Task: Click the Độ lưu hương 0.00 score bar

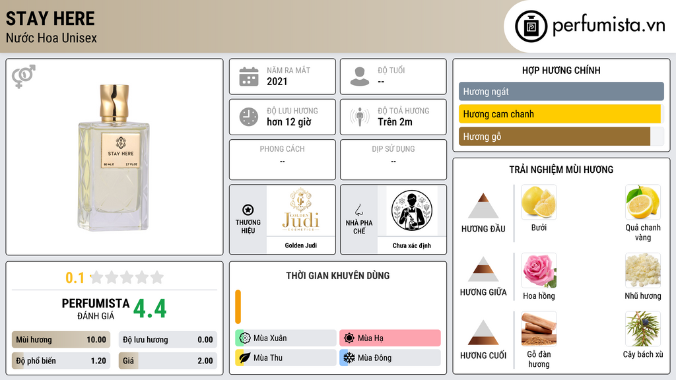Action: click(168, 340)
